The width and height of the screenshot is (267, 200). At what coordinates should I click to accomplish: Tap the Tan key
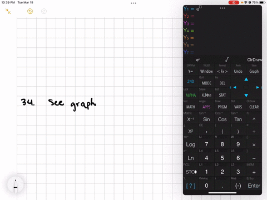(238, 119)
